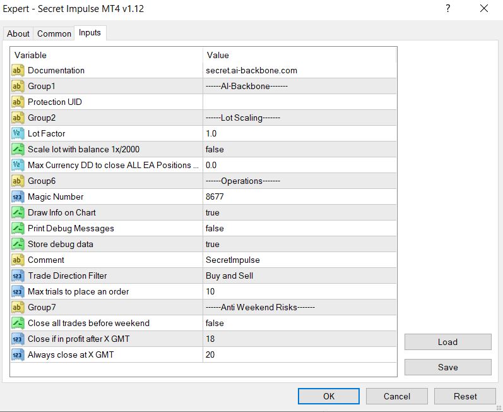Click the ab icon next to Group7

point(18,307)
